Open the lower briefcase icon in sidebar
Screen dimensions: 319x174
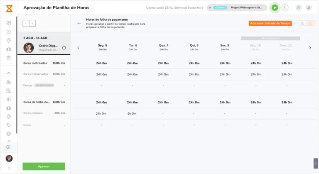point(9,108)
